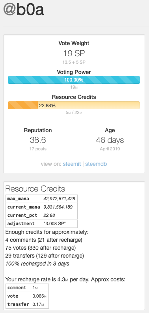Click the vote cost row label
The width and height of the screenshot is (149, 313).
point(13,296)
